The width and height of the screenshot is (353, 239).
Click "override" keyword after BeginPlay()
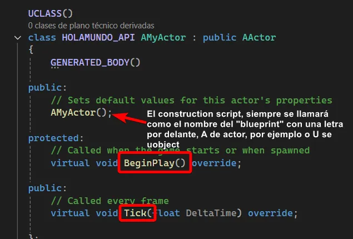[x=214, y=163]
